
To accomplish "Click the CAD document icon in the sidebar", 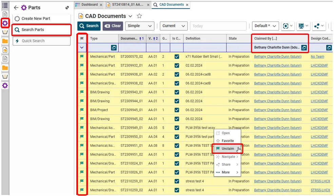I will pyautogui.click(x=5, y=50).
